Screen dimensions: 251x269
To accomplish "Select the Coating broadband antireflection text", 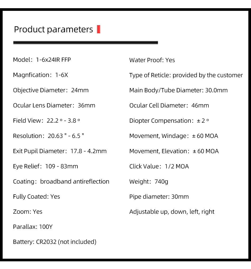I will (61, 181).
